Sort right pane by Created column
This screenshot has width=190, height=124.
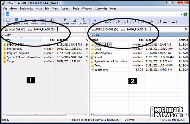[183, 40]
